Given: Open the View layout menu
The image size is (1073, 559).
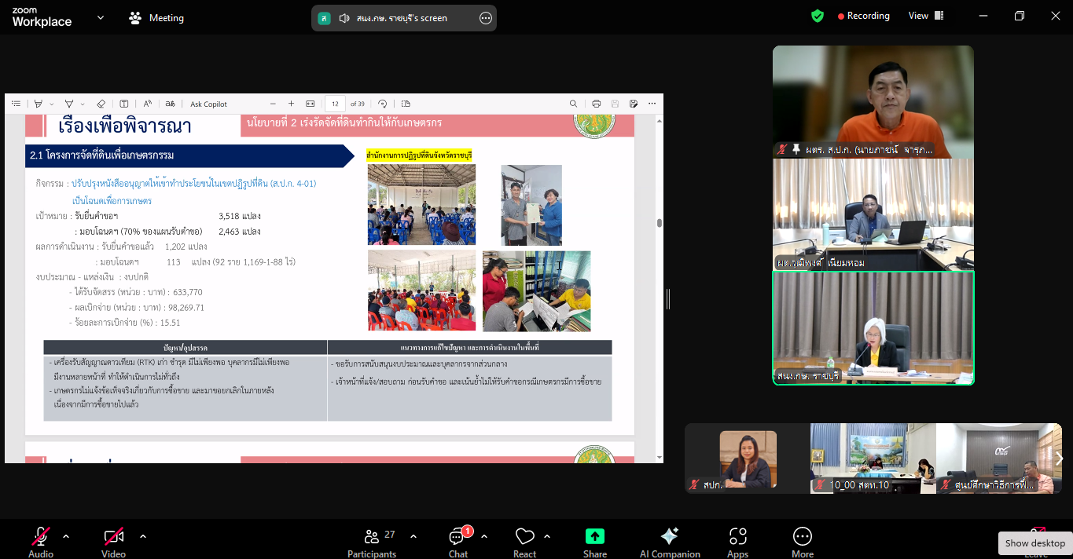Looking at the screenshot, I should pyautogui.click(x=925, y=16).
